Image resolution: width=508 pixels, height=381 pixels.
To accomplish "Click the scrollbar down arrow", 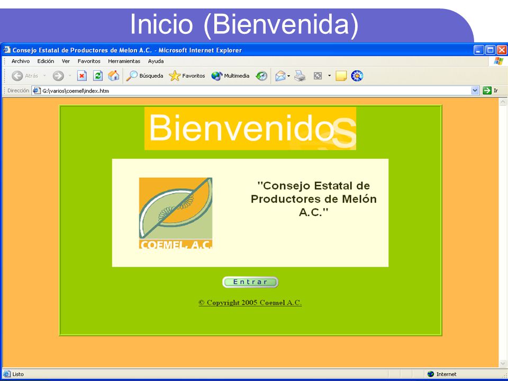I will 503,364.
